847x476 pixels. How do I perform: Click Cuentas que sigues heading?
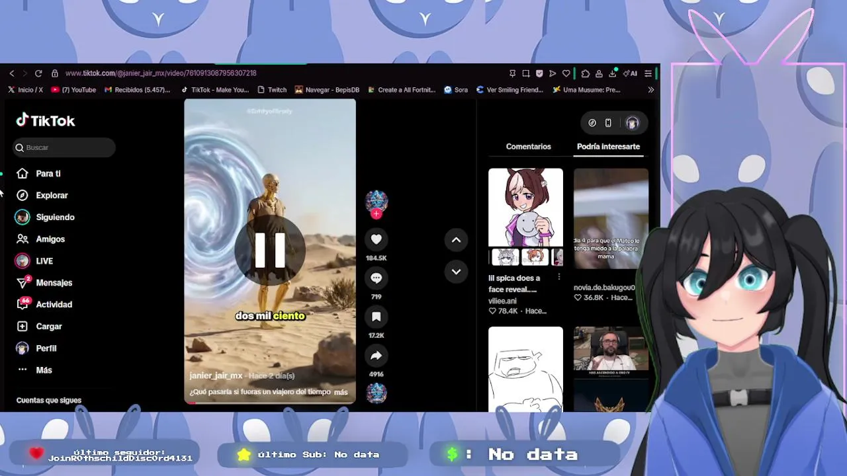49,400
